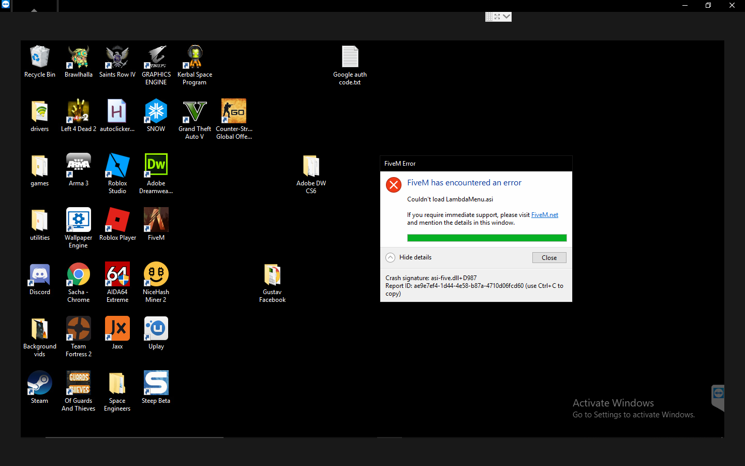Screen dimensions: 745x466
Task: Open the Recycle Bin desktop icon
Action: point(40,62)
